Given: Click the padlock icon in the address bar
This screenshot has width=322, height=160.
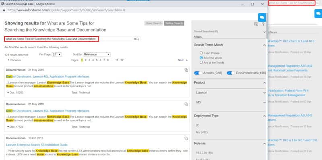Looking at the screenshot, I should pos(4,10).
